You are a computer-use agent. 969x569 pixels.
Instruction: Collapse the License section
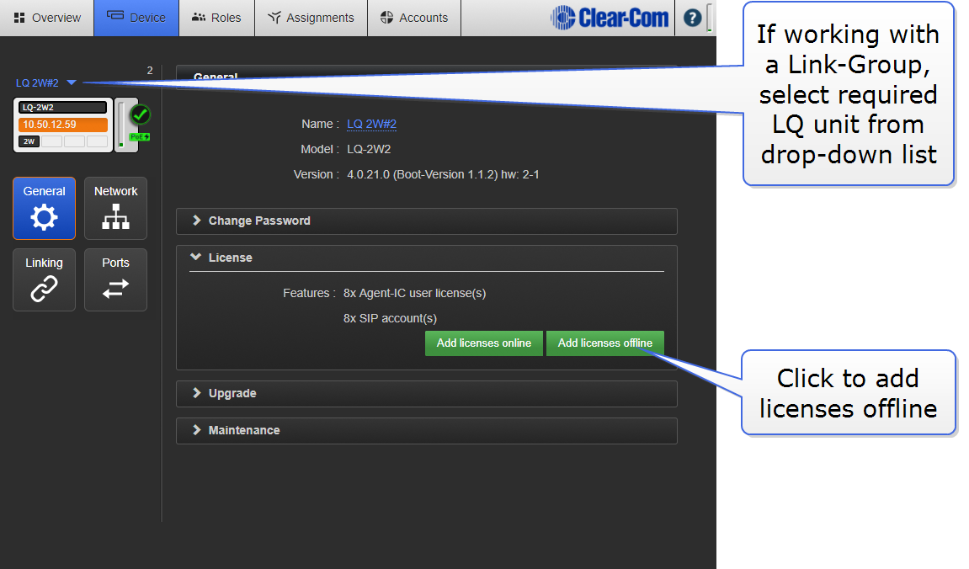click(x=230, y=258)
